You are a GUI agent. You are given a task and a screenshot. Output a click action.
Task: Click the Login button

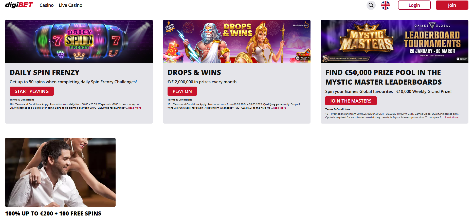coord(414,5)
